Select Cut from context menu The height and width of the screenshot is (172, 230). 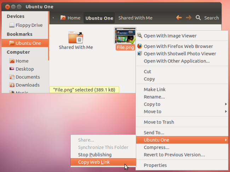[182, 72]
